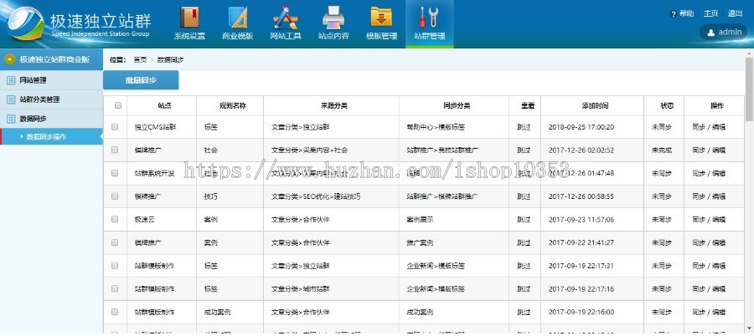Check the 独立CMS站群 row checkbox

[116, 127]
